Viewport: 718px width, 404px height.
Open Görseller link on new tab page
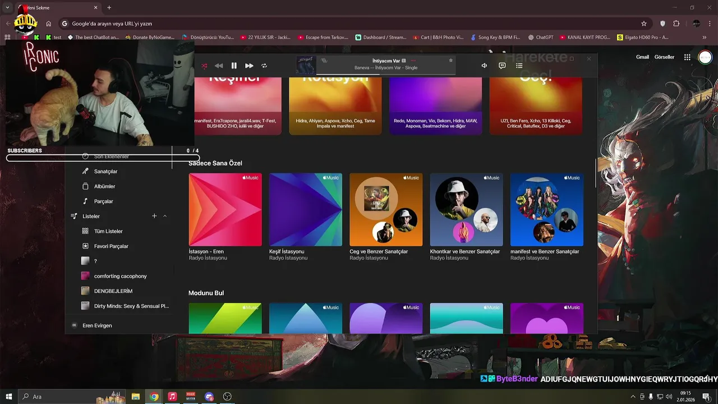coord(664,57)
